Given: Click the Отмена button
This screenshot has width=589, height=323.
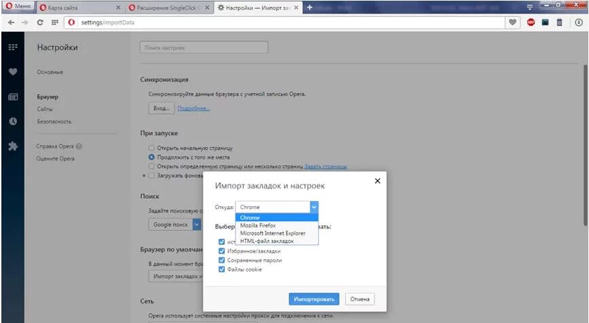Looking at the screenshot, I should coord(360,299).
